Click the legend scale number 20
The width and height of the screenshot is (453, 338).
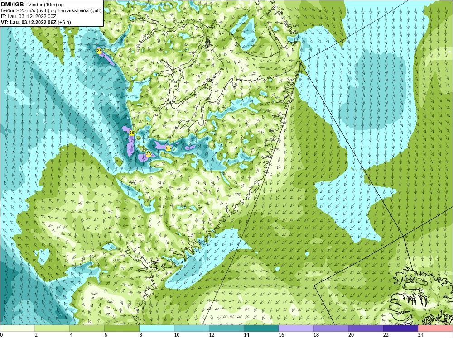coord(351,335)
